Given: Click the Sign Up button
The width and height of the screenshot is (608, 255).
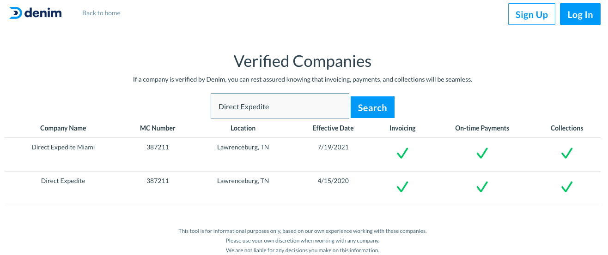Looking at the screenshot, I should click(x=532, y=14).
